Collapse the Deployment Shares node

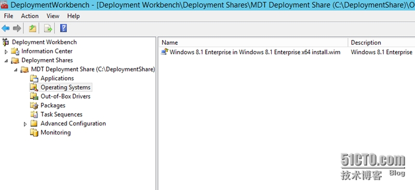point(6,61)
